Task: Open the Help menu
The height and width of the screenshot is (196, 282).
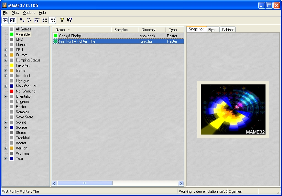Action: [42, 13]
